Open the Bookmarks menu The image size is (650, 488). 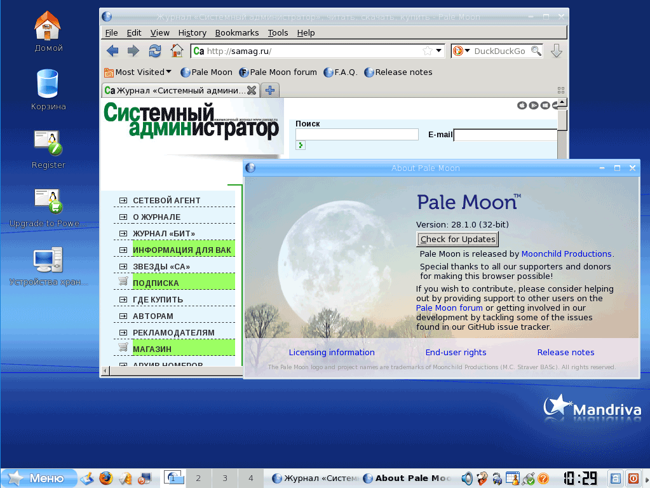tap(237, 33)
